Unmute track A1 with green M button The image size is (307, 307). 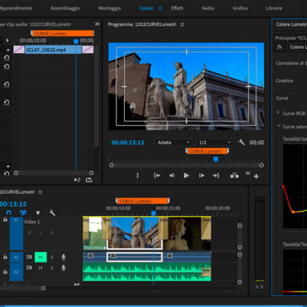[40, 257]
